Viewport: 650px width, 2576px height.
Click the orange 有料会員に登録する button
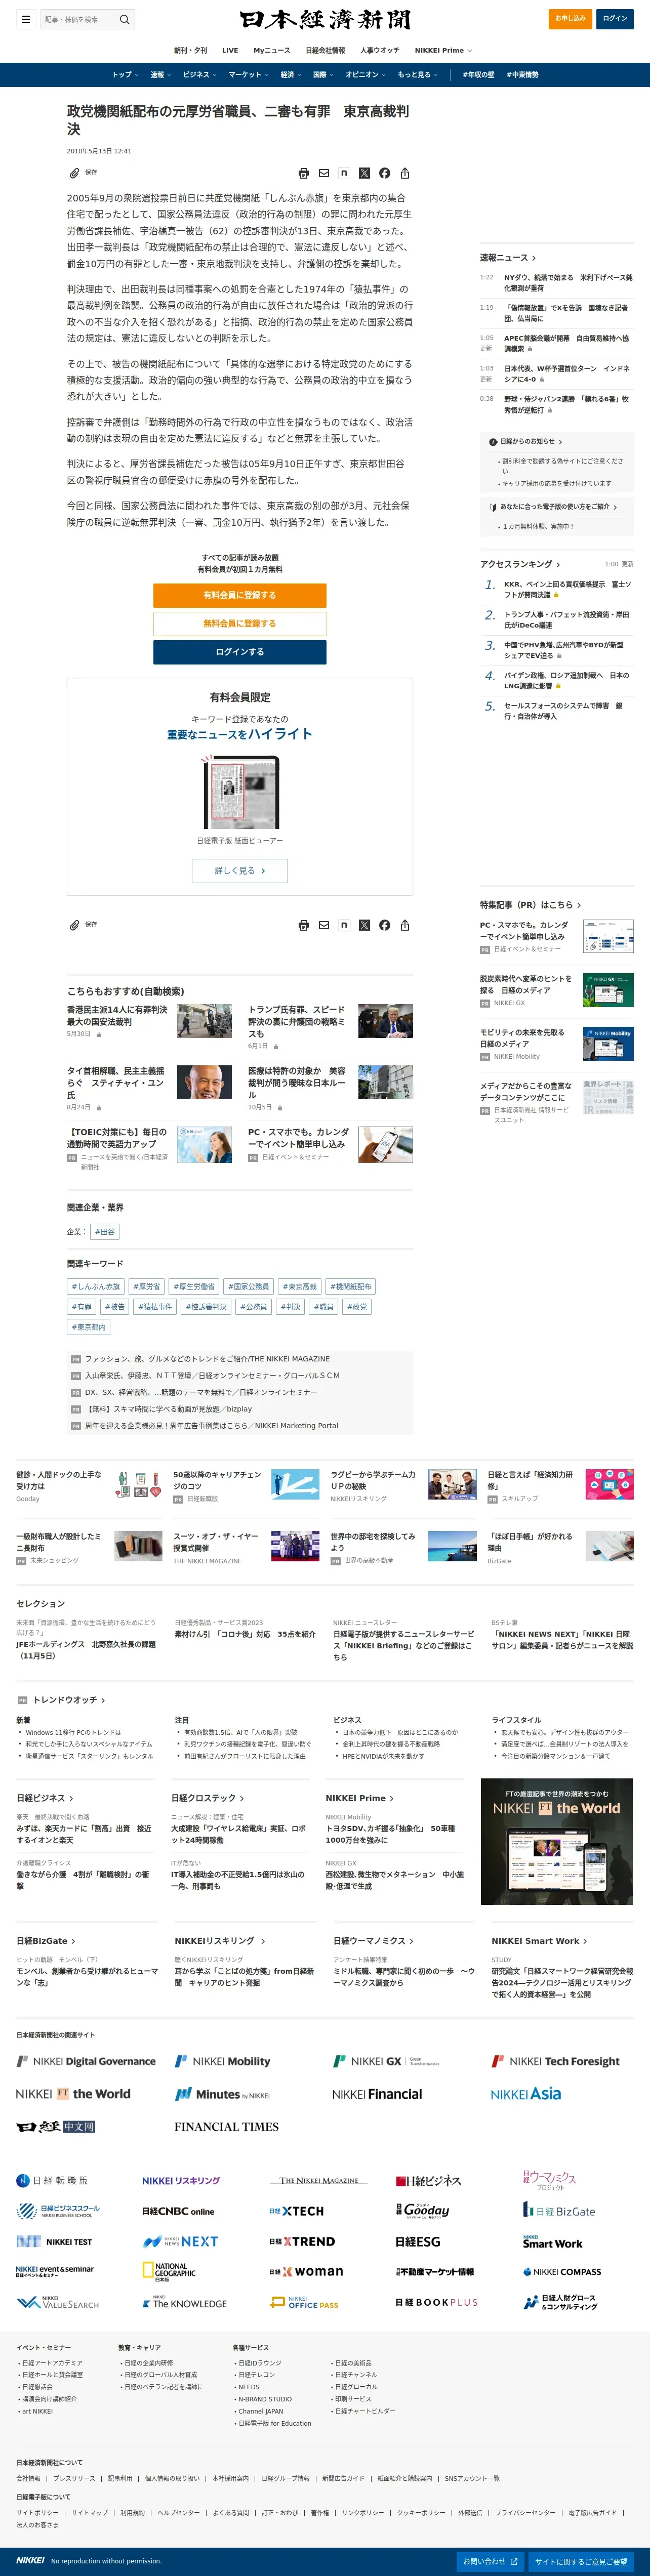[240, 595]
